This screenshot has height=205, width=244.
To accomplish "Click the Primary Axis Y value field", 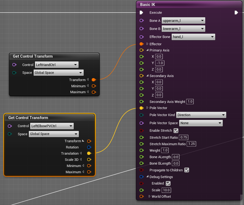I will pyautogui.click(x=160, y=63).
